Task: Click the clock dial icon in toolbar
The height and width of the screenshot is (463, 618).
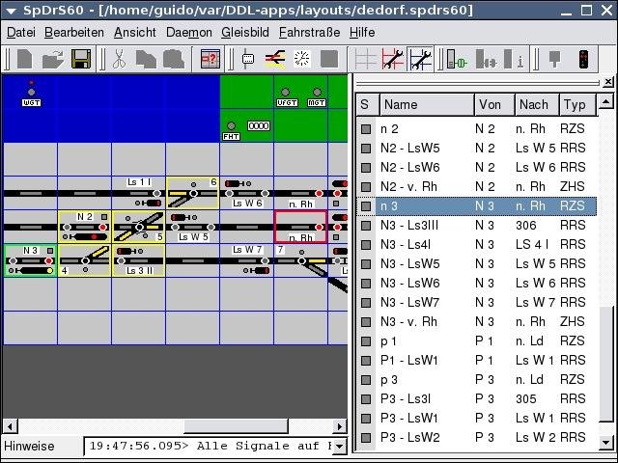Action: tap(302, 60)
